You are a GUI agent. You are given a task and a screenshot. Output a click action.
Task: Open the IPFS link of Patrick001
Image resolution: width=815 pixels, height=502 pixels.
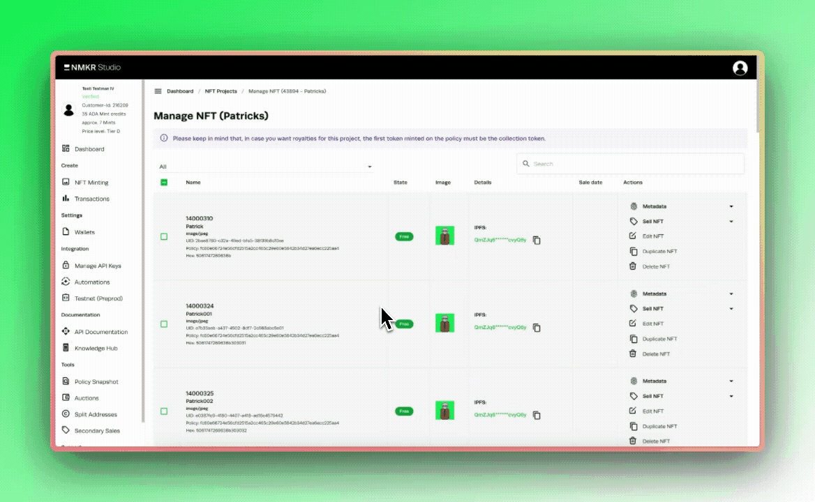click(x=500, y=327)
